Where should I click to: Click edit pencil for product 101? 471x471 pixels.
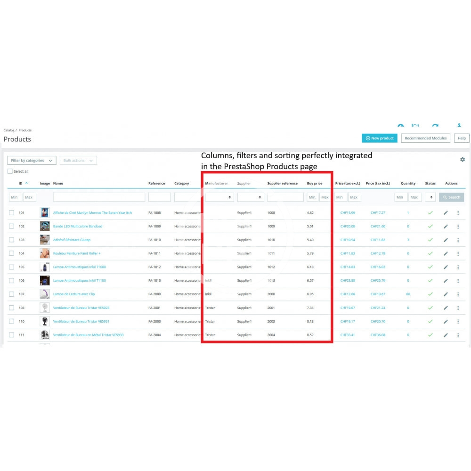click(446, 213)
